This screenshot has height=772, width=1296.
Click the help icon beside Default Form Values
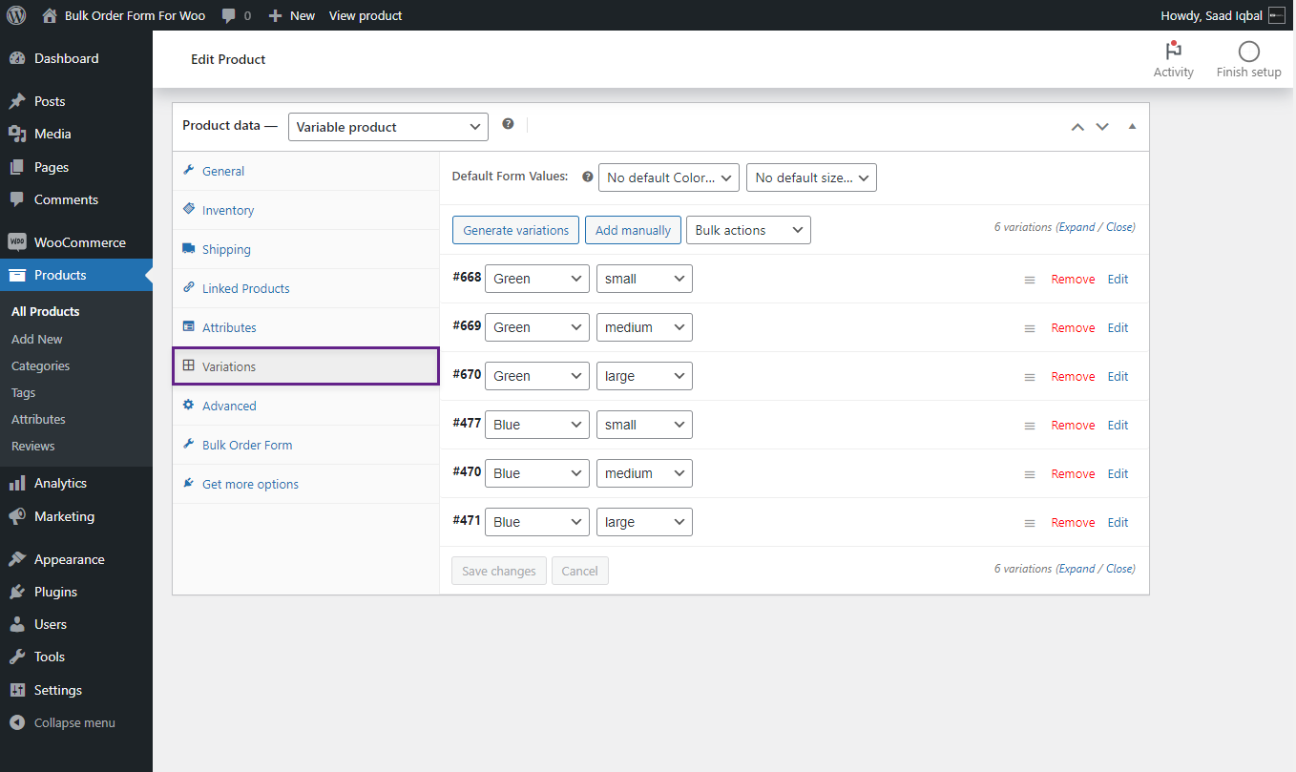(x=588, y=177)
